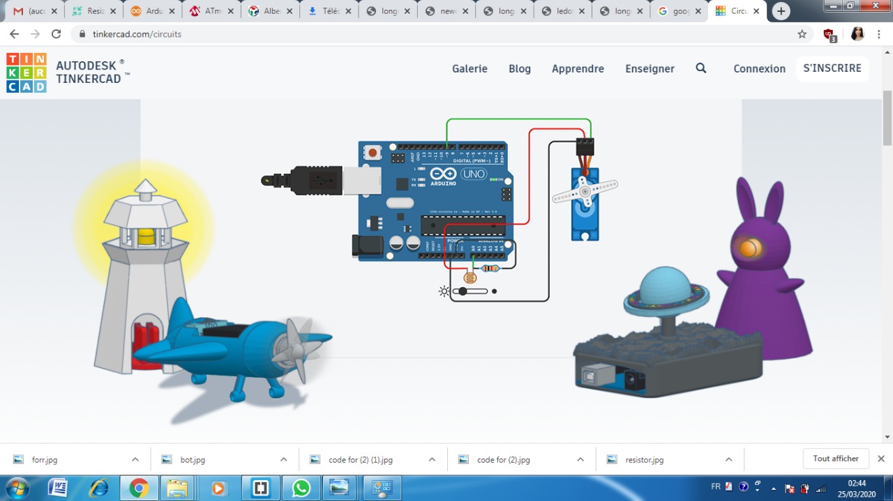Click the site lock icon in address bar
893x501 pixels.
(x=82, y=34)
